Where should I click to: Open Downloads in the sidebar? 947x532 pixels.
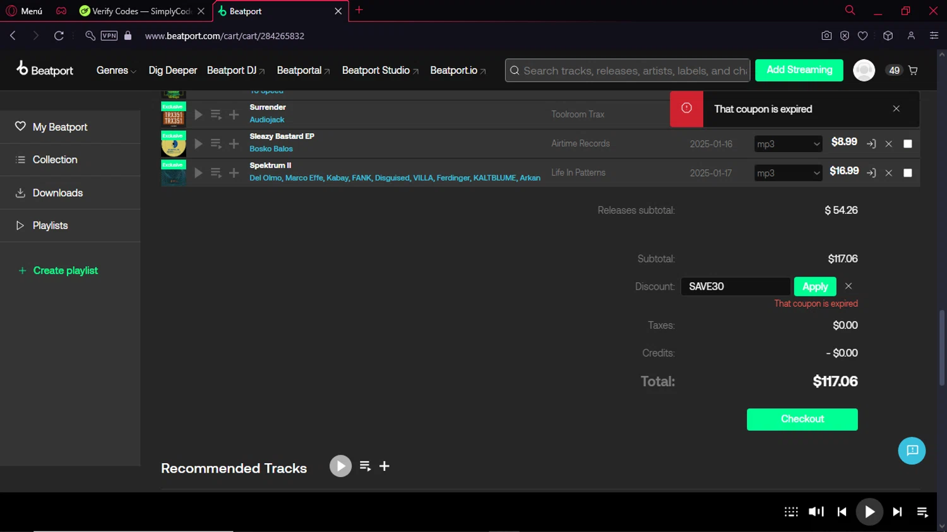tap(57, 193)
